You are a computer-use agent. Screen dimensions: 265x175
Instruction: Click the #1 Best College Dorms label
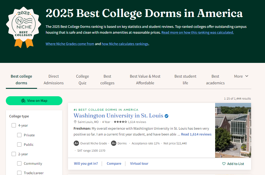click(x=106, y=110)
